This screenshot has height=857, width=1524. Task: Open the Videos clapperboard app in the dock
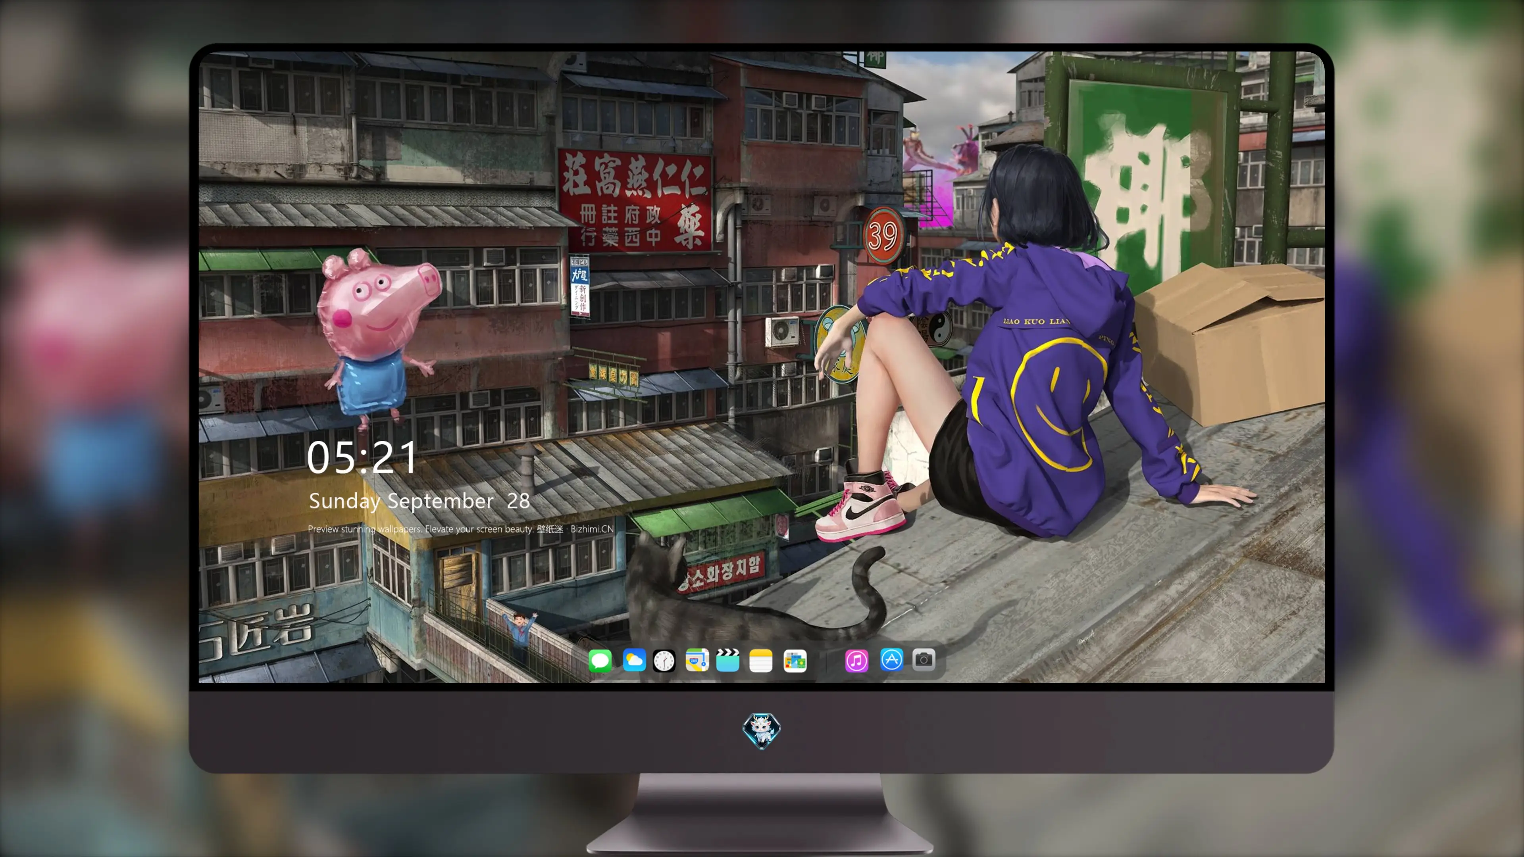click(x=728, y=660)
